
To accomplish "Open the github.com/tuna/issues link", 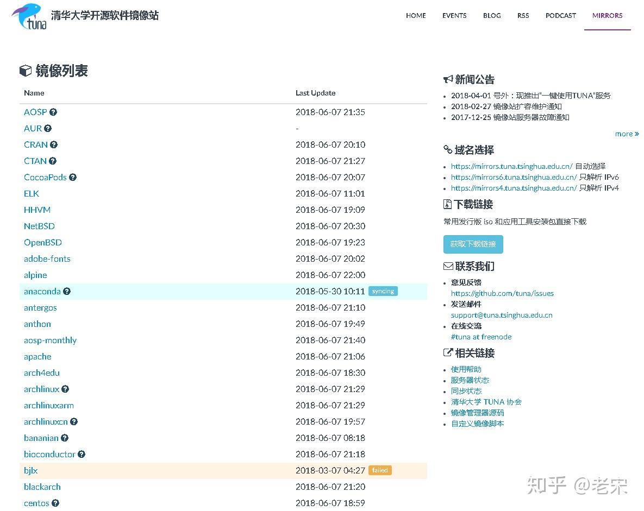I will click(502, 293).
